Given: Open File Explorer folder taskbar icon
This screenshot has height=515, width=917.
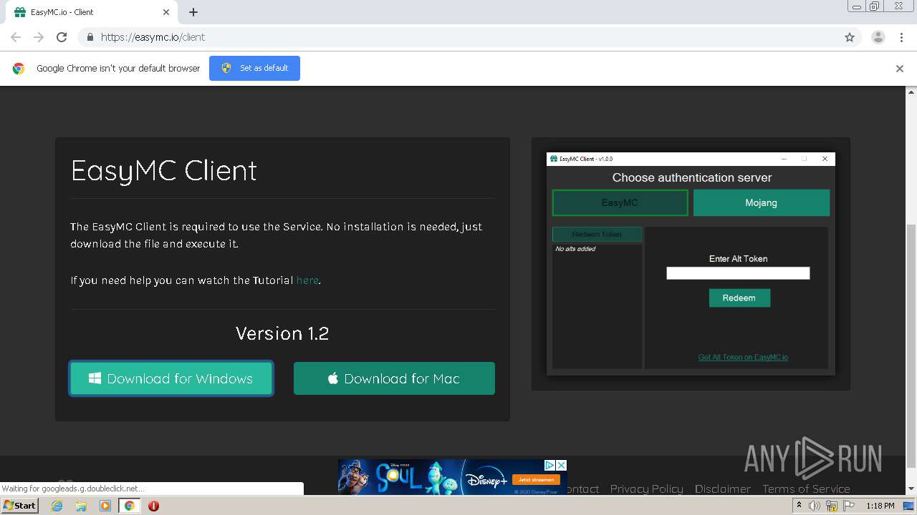Looking at the screenshot, I should coord(81,506).
